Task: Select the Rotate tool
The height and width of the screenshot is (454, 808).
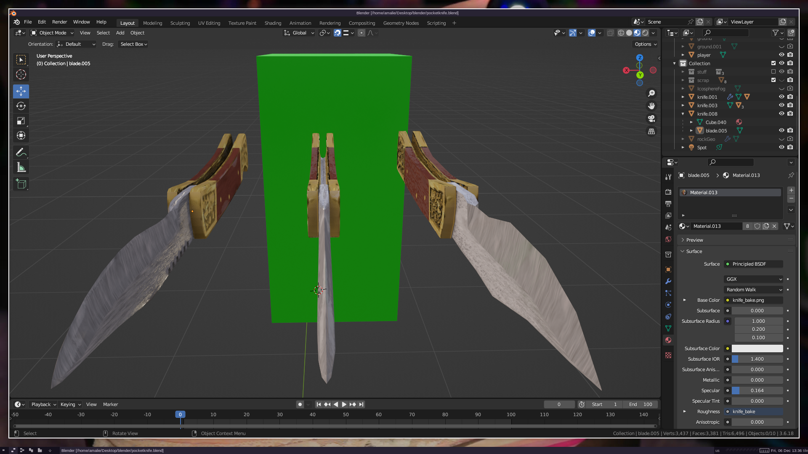Action: tap(21, 106)
